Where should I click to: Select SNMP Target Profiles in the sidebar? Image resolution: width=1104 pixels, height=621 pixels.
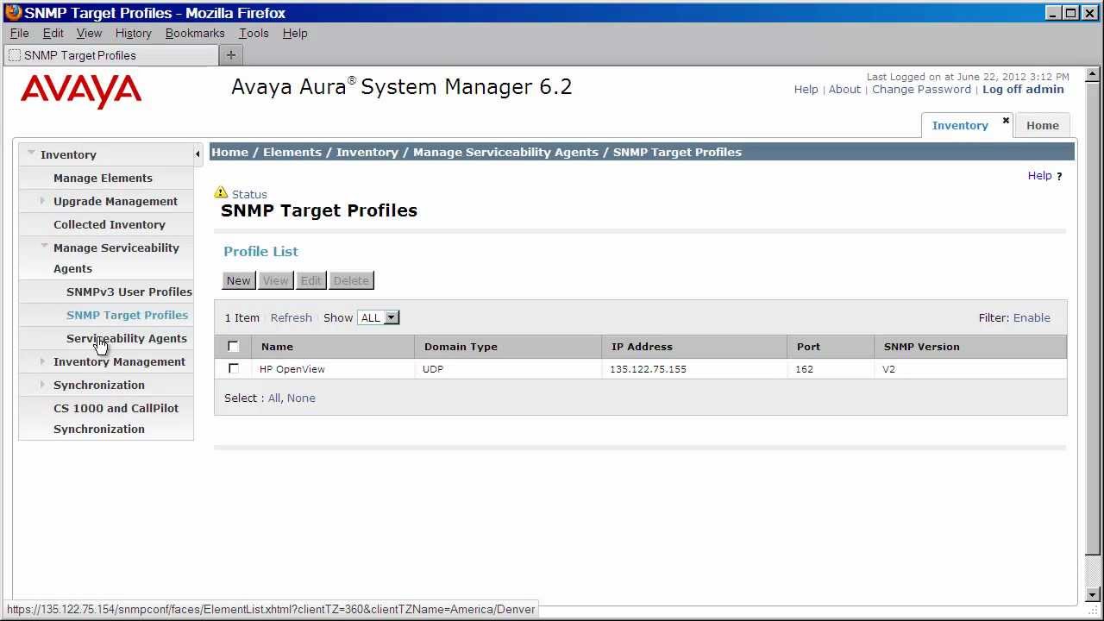127,315
